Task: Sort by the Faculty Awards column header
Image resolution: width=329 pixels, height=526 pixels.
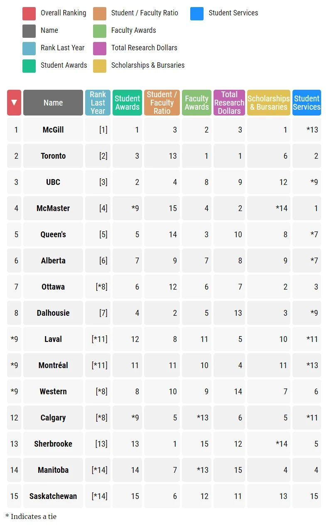Action: pyautogui.click(x=196, y=103)
